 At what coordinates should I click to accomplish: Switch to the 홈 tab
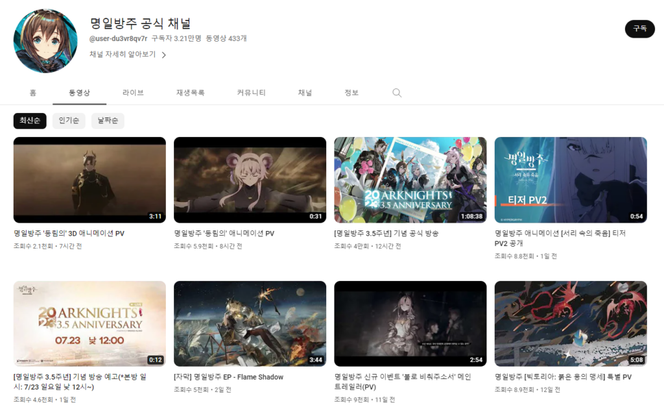(x=33, y=93)
